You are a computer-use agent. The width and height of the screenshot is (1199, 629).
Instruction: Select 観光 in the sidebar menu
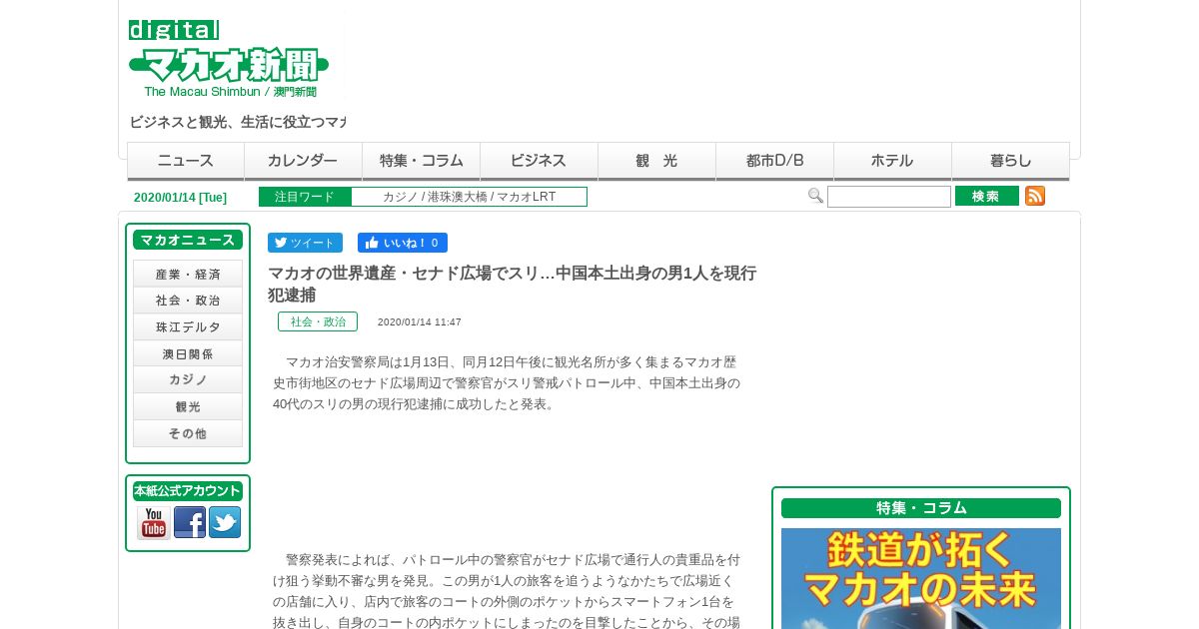tap(188, 407)
